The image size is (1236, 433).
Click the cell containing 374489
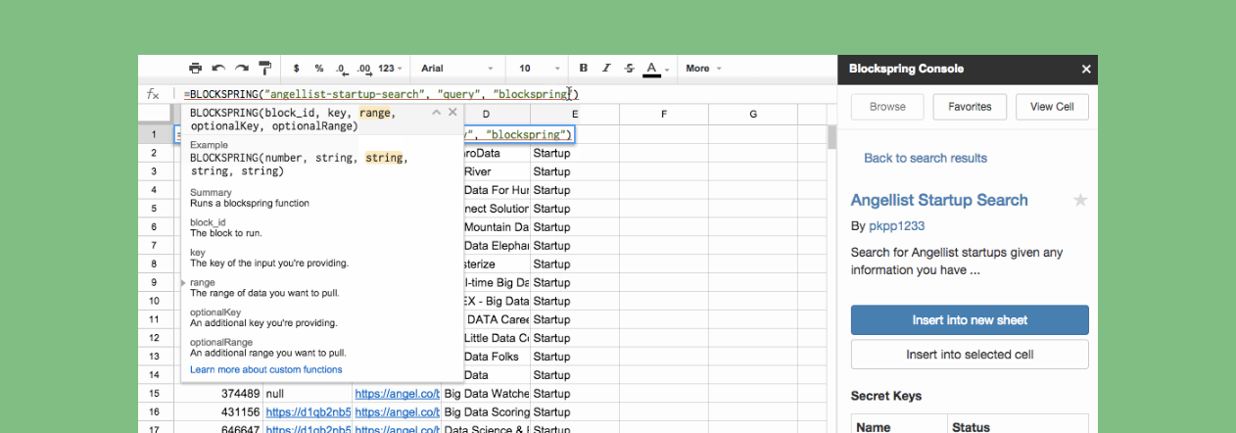point(218,394)
